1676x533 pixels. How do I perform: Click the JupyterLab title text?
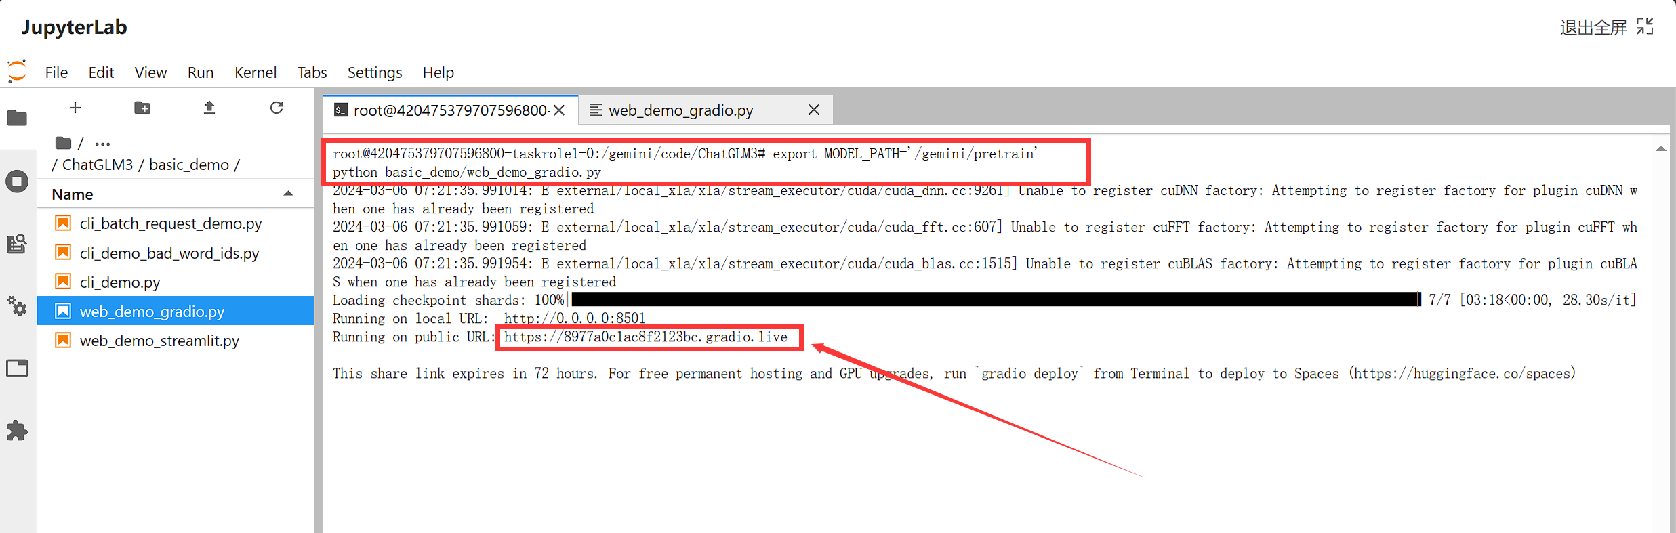point(74,27)
